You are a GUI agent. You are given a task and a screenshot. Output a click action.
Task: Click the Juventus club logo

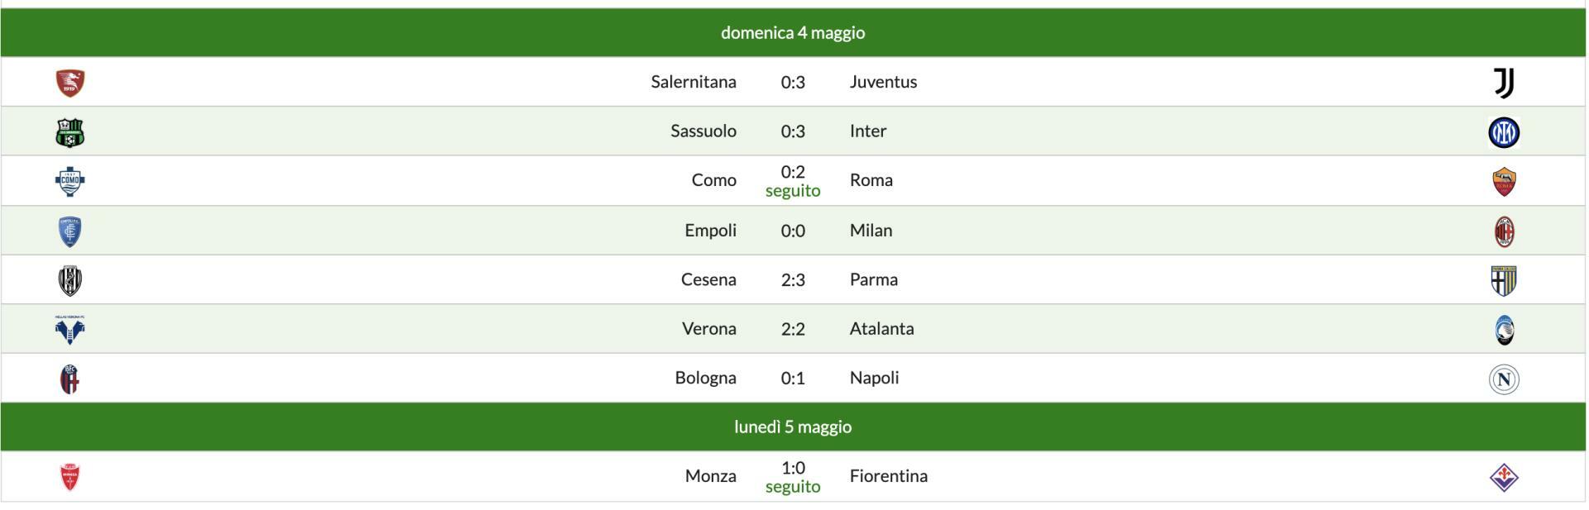click(x=1504, y=83)
